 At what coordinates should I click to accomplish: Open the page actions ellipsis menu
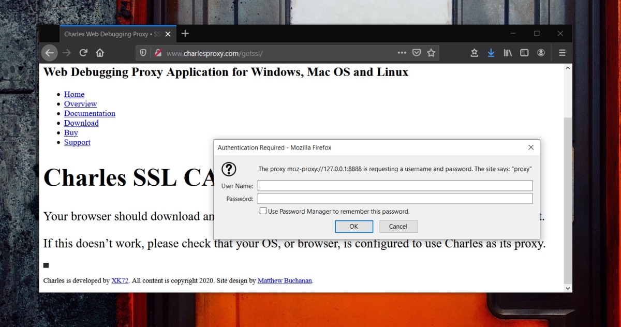(x=402, y=52)
